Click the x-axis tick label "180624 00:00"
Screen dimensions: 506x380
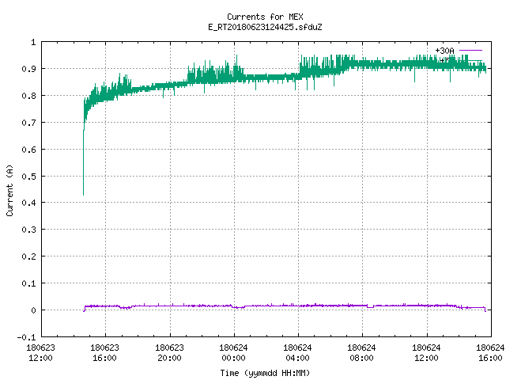tap(233, 353)
